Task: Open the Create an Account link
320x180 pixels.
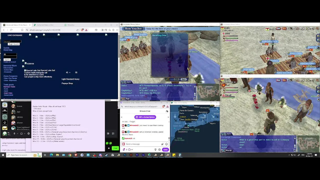Action: [x=9, y=62]
